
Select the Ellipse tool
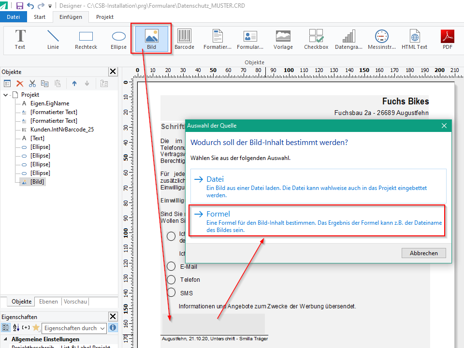119,39
